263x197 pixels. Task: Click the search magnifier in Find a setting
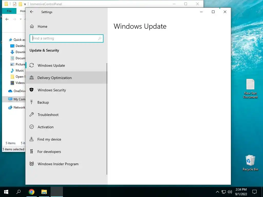100,38
